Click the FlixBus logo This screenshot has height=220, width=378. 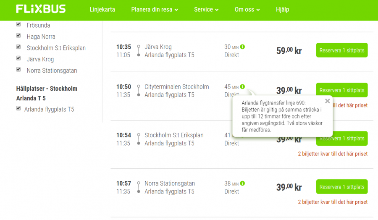click(41, 9)
